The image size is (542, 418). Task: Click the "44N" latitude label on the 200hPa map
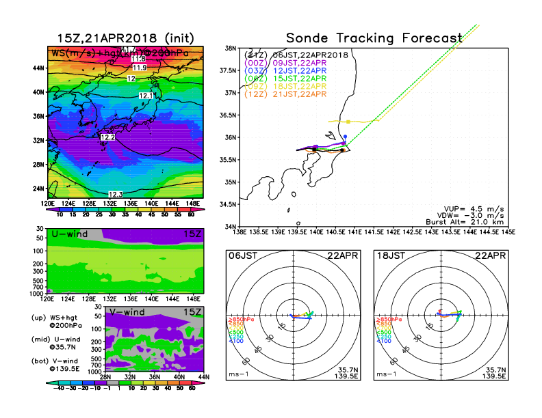39,68
